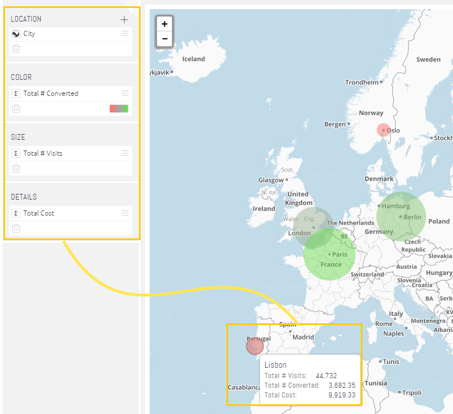This screenshot has height=414, width=453.
Task: Add a new Location field with plus icon
Action: (x=124, y=20)
